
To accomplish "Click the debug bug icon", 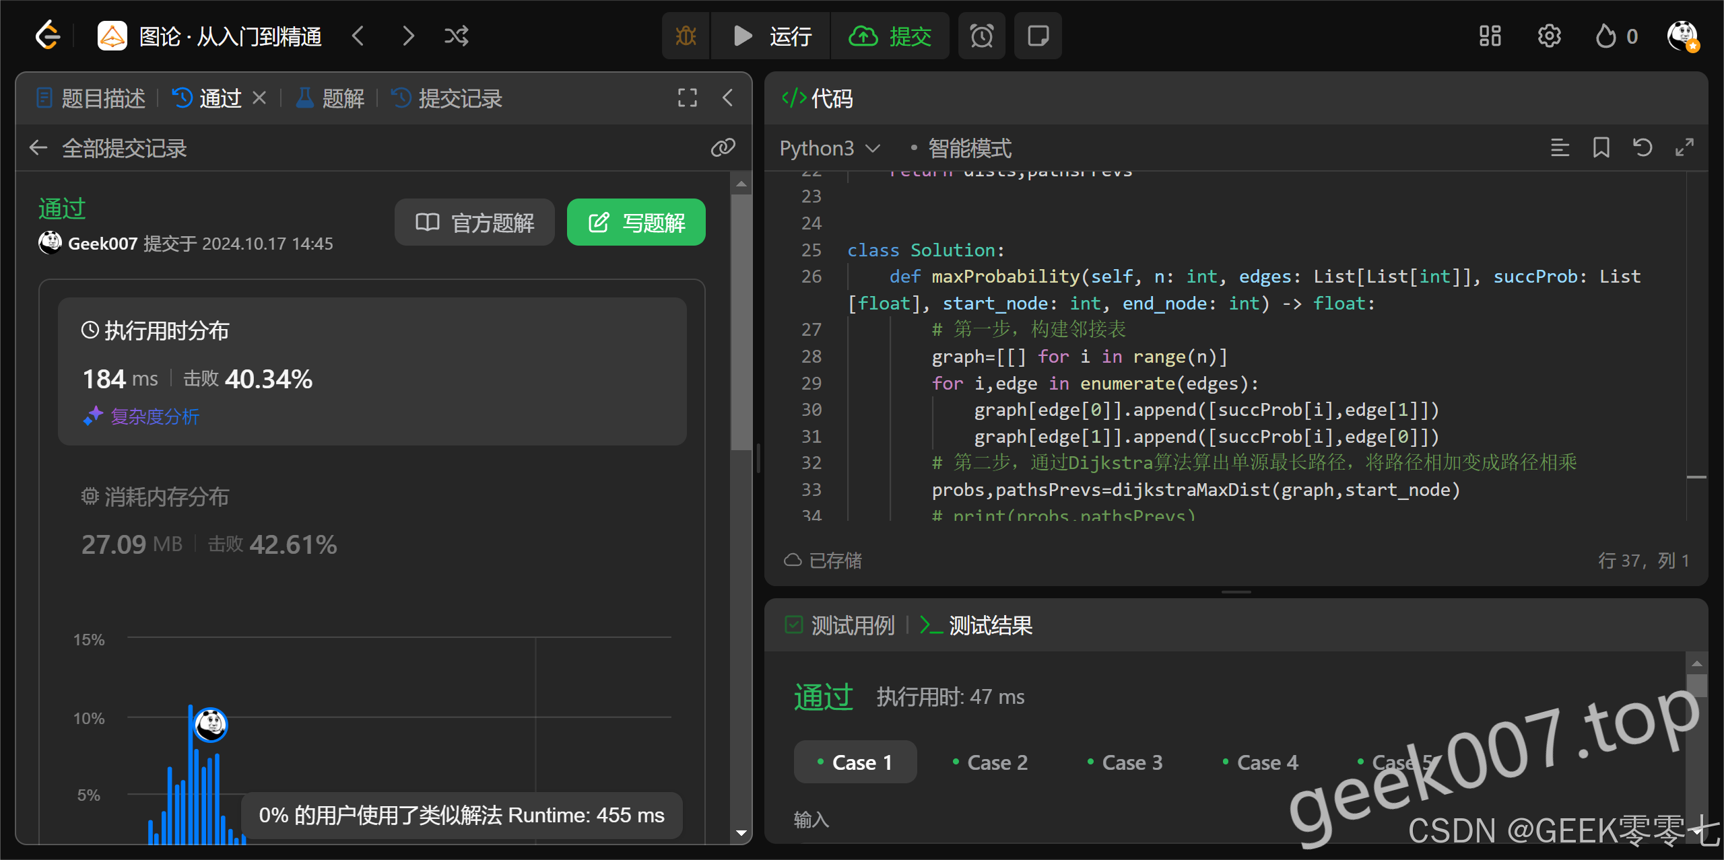I will pos(686,36).
